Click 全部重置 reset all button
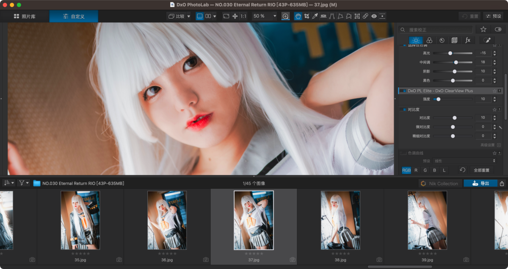Screen dimensions: 508x269 click(x=481, y=170)
